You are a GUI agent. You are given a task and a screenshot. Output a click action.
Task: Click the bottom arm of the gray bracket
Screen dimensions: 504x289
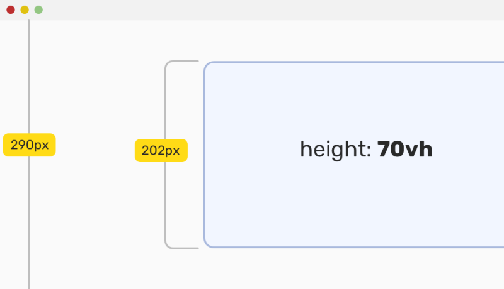coord(183,248)
